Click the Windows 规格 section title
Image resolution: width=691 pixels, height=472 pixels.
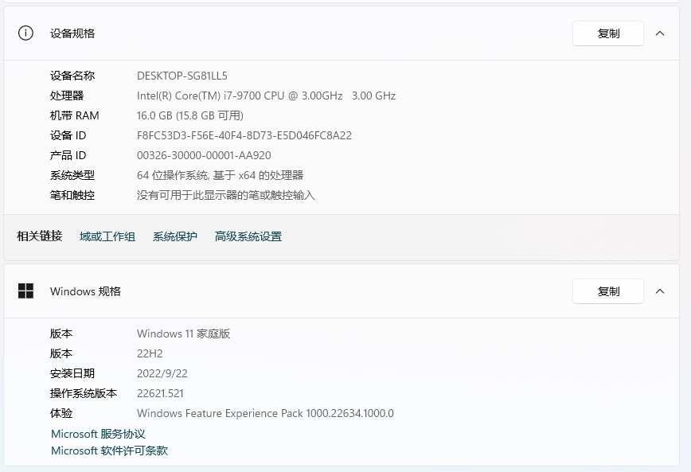pos(85,291)
